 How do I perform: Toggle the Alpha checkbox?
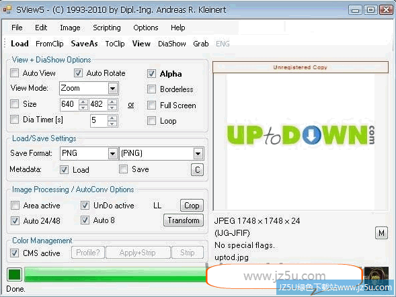point(151,74)
